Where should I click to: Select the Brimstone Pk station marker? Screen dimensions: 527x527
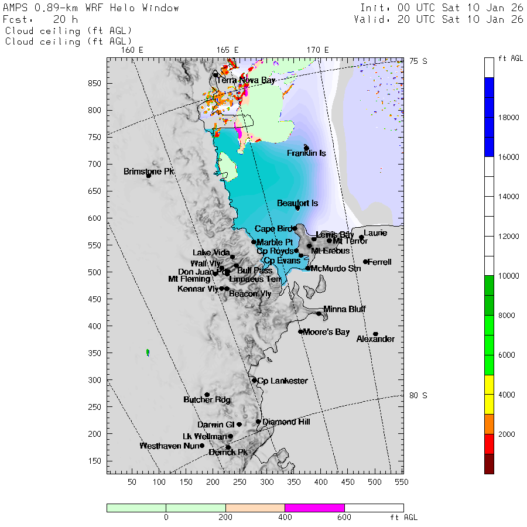pyautogui.click(x=149, y=176)
